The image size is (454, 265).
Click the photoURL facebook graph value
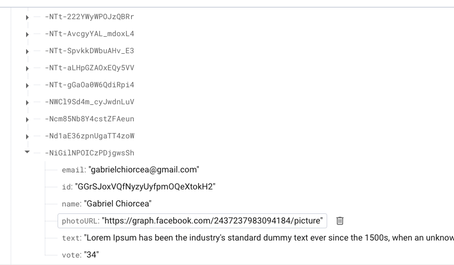point(213,221)
